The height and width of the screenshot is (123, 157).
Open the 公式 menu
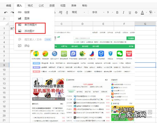coord(41,6)
